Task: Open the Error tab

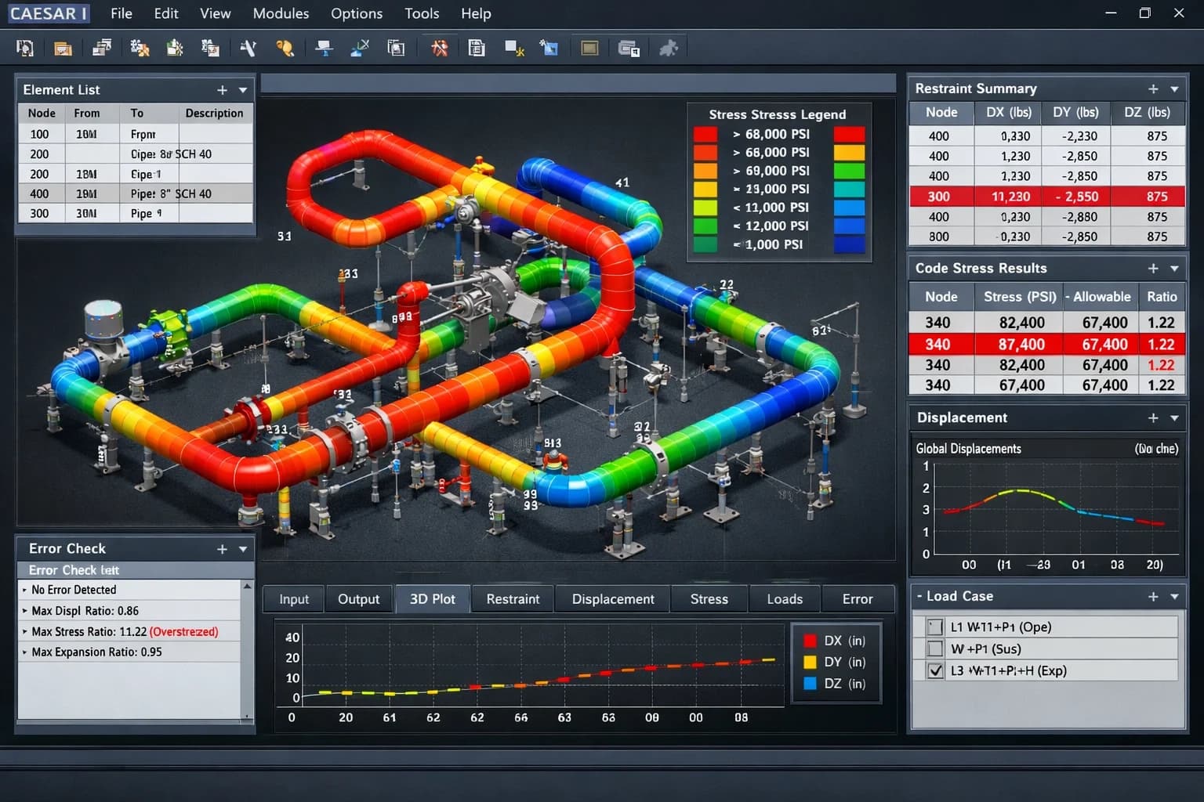Action: pyautogui.click(x=858, y=599)
